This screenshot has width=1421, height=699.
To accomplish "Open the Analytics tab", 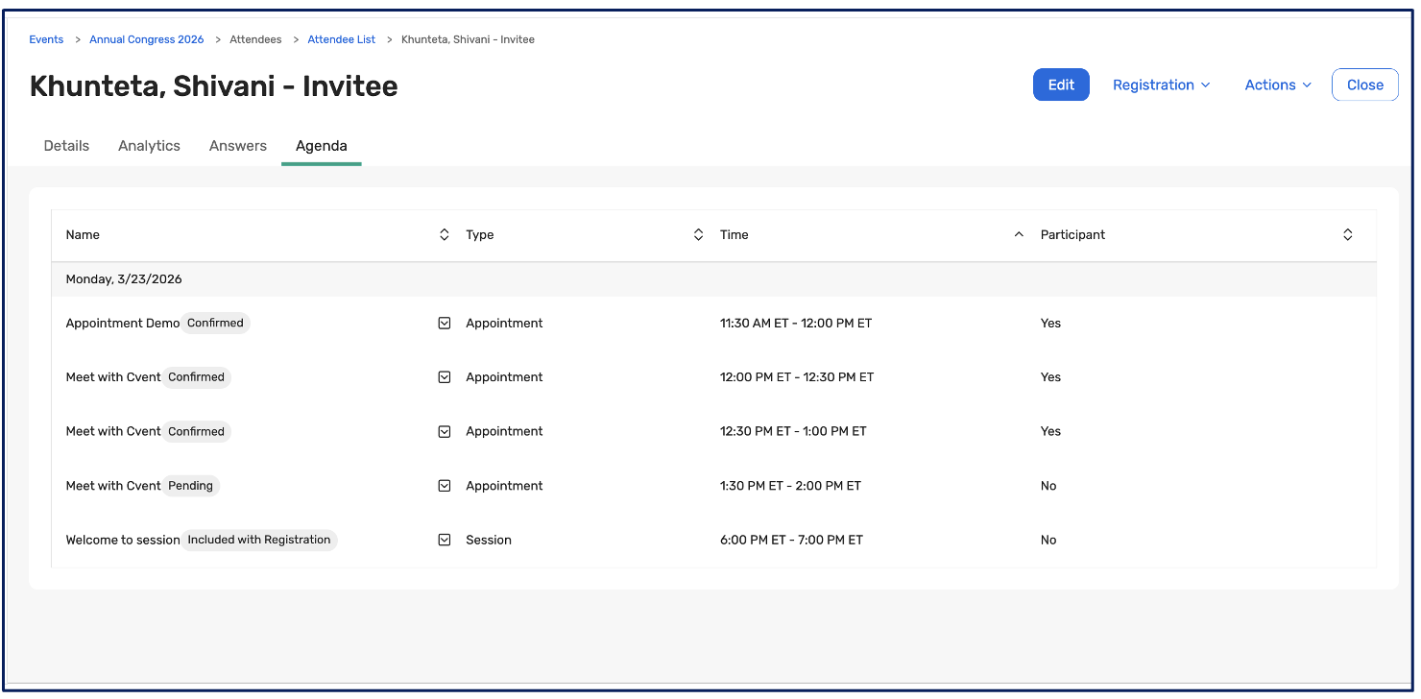I will pos(149,146).
